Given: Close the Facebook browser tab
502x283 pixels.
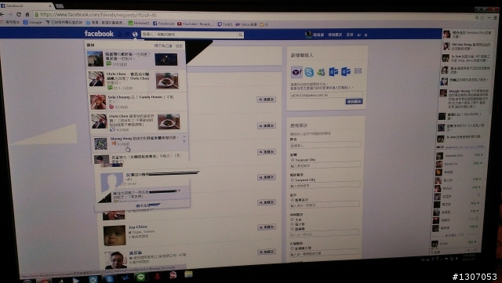Looking at the screenshot, I should (x=50, y=5).
